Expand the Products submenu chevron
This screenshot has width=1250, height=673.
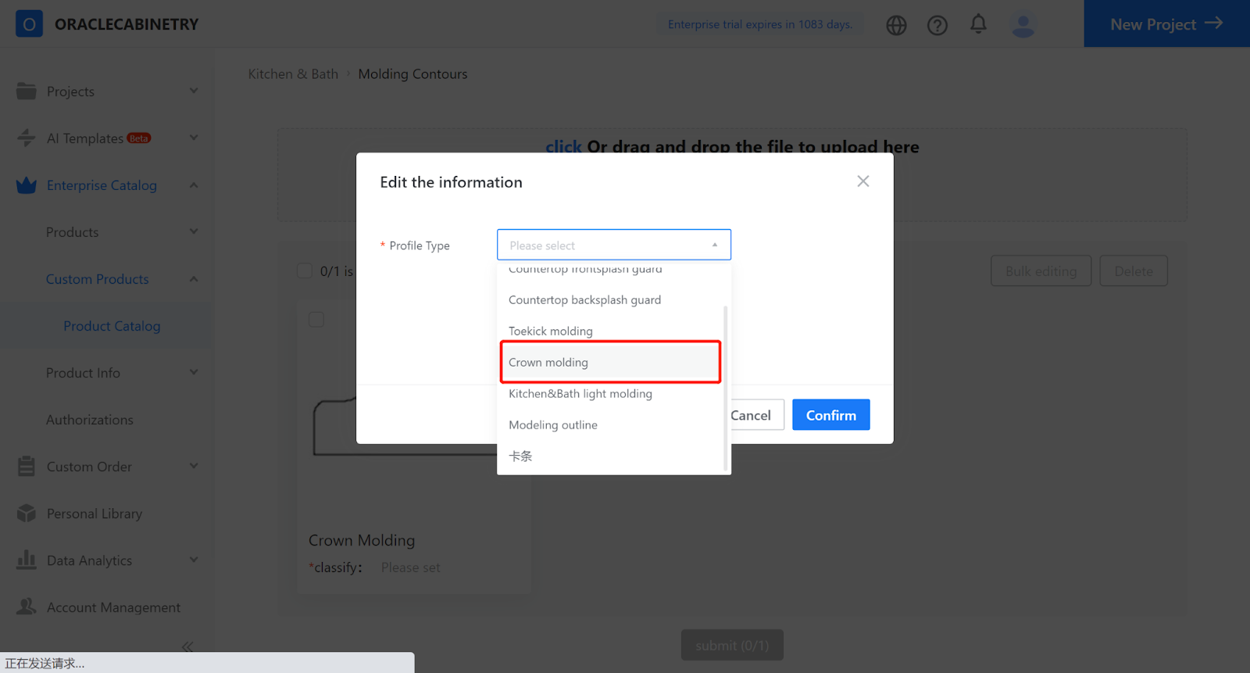194,231
